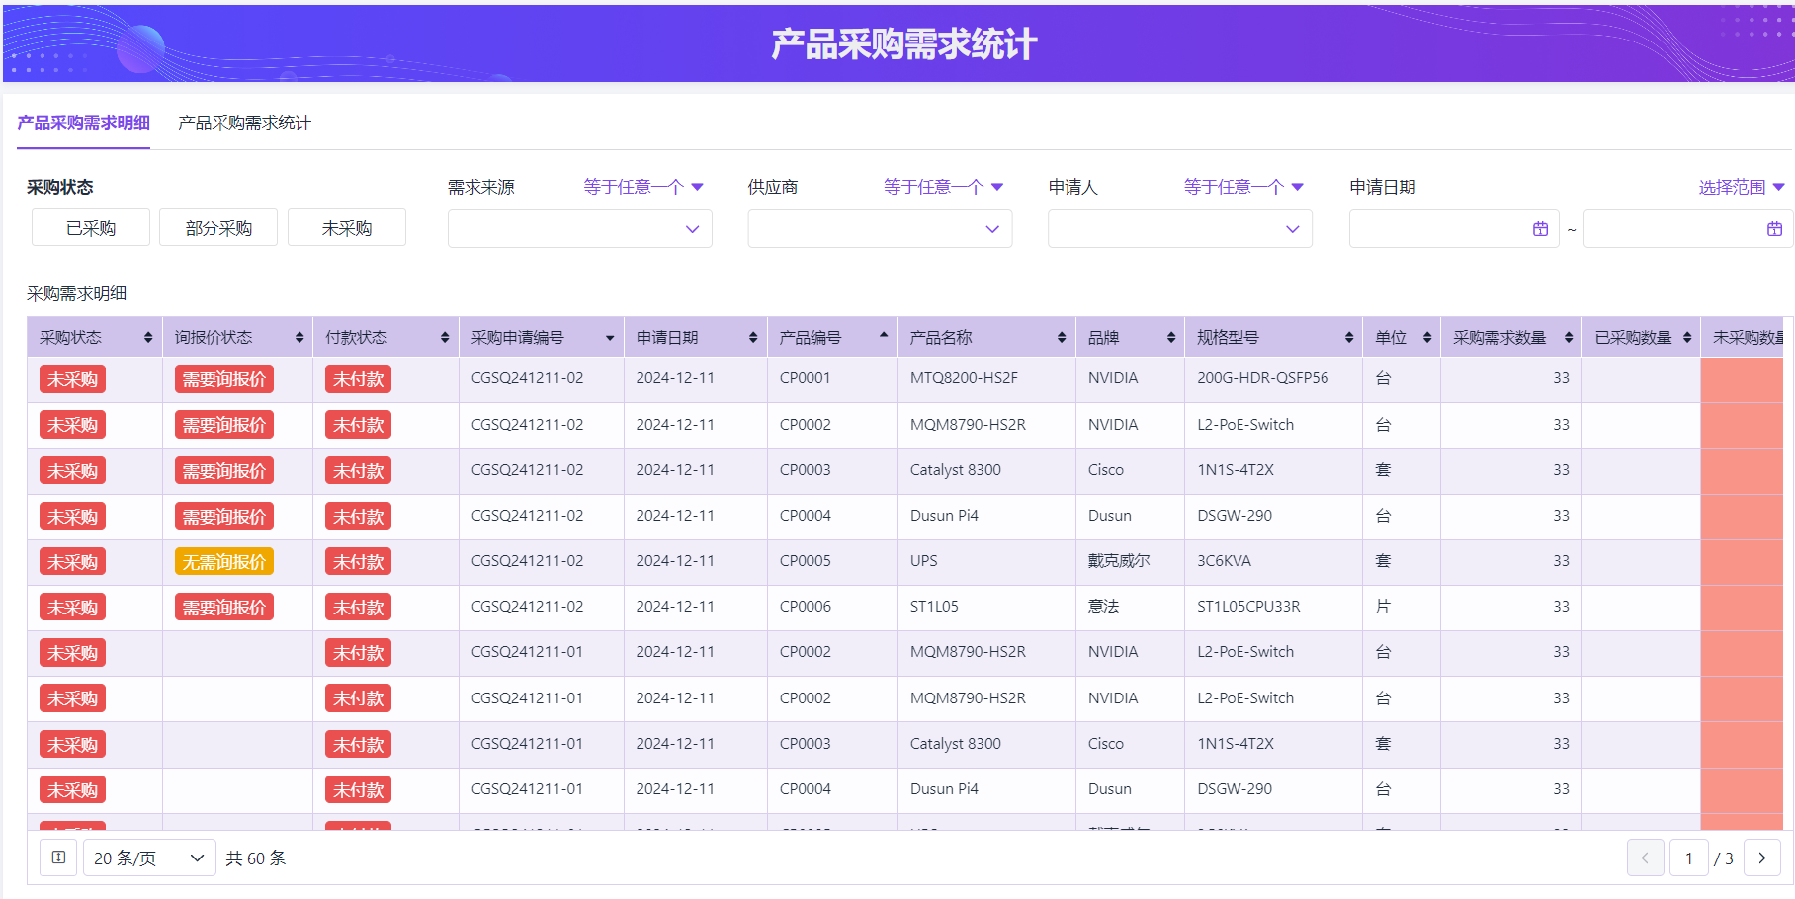1795x899 pixels.
Task: Filter by 已采购 status
Action: (91, 228)
